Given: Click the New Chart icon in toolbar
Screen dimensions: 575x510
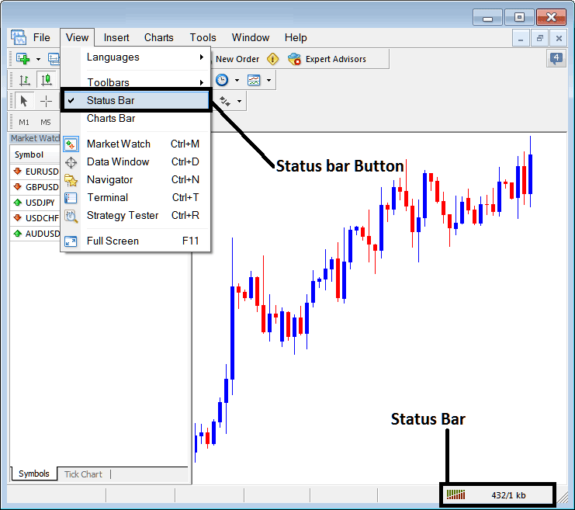Looking at the screenshot, I should (23, 59).
